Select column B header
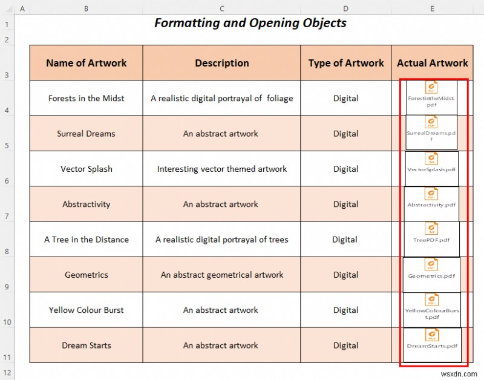This screenshot has height=380, width=484. click(x=86, y=9)
